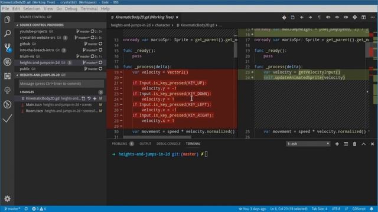Select the heights-and-jumps-in-2d repository
The height and width of the screenshot is (212, 378).
[60, 63]
